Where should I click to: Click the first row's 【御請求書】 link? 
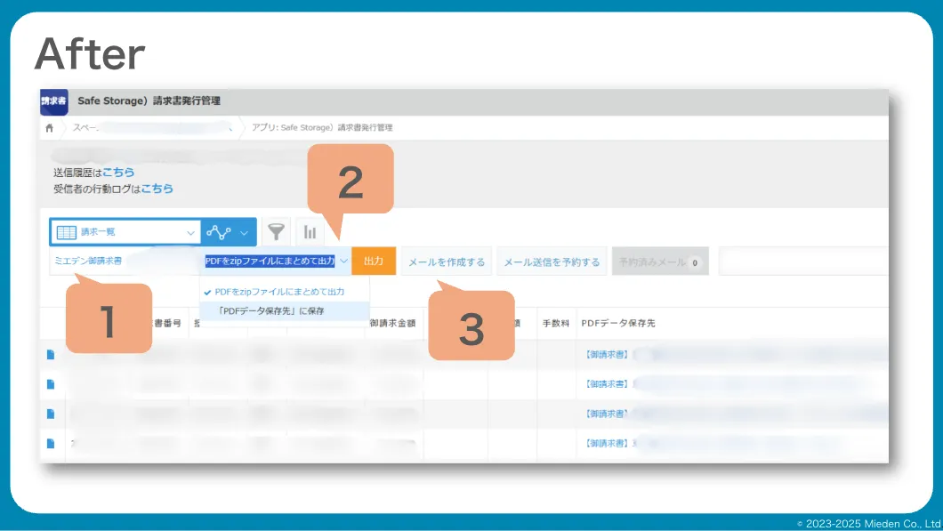[607, 354]
